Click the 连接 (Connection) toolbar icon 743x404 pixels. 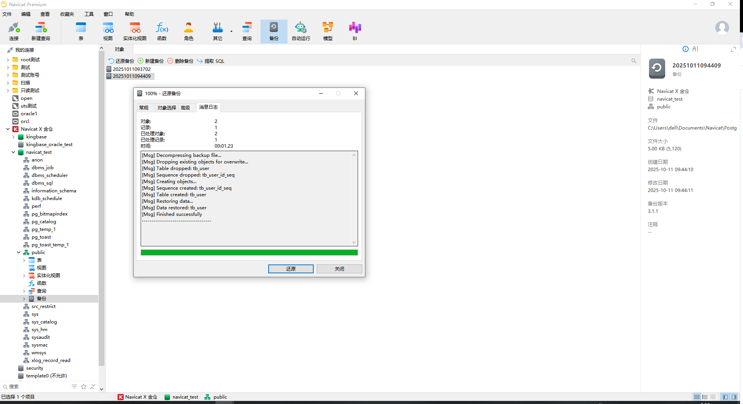14,31
